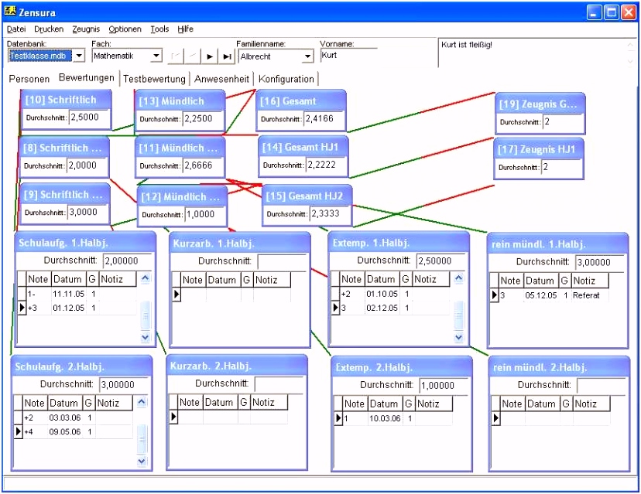Click Durchschnitt field 1,00000 in Extemp. 2.Halbj.
This screenshot has height=494, width=641.
tap(444, 385)
